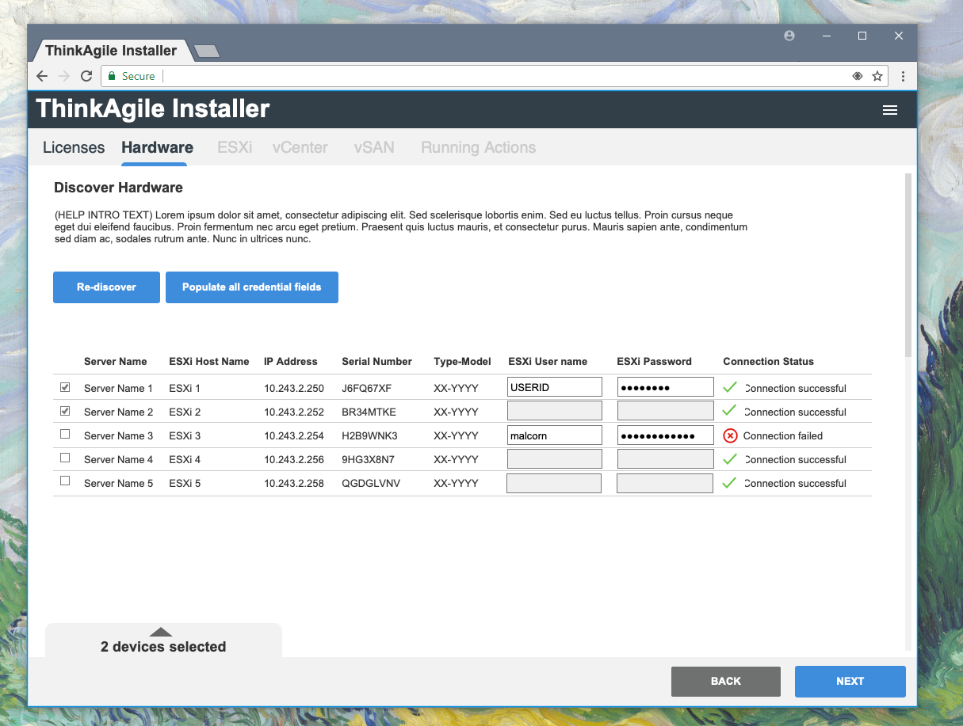Image resolution: width=963 pixels, height=726 pixels.
Task: Open the vCenter tab
Action: click(x=300, y=147)
